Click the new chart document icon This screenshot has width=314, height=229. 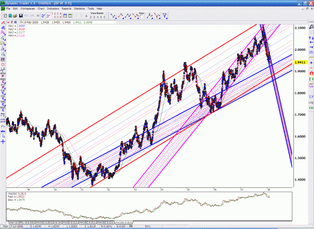pyautogui.click(x=6, y=16)
